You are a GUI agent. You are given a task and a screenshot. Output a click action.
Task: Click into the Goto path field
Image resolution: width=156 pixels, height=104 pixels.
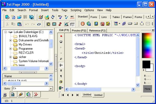(x=30, y=88)
